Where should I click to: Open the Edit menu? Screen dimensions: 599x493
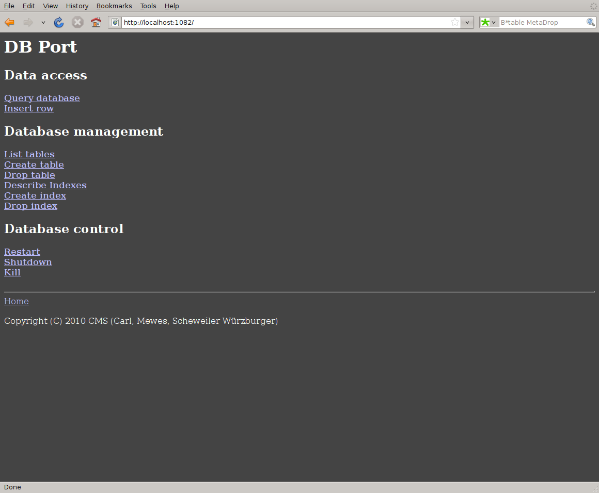pos(28,6)
